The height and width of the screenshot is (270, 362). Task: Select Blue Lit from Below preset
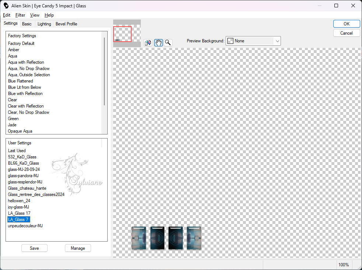point(24,87)
